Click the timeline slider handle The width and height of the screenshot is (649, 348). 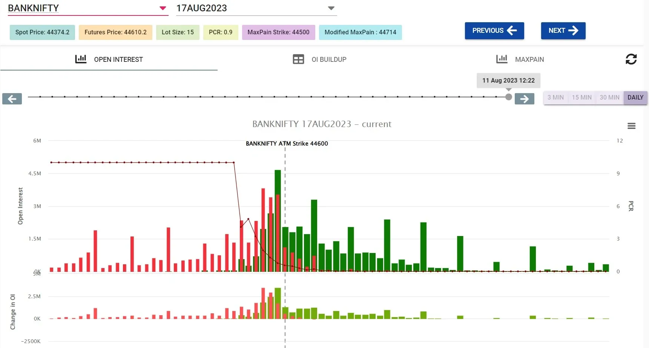click(508, 97)
